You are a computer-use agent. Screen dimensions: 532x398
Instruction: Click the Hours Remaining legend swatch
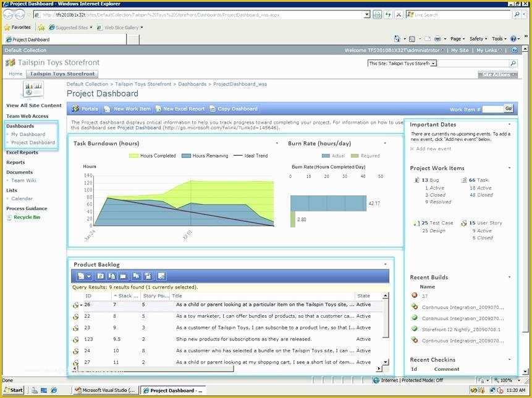point(186,156)
